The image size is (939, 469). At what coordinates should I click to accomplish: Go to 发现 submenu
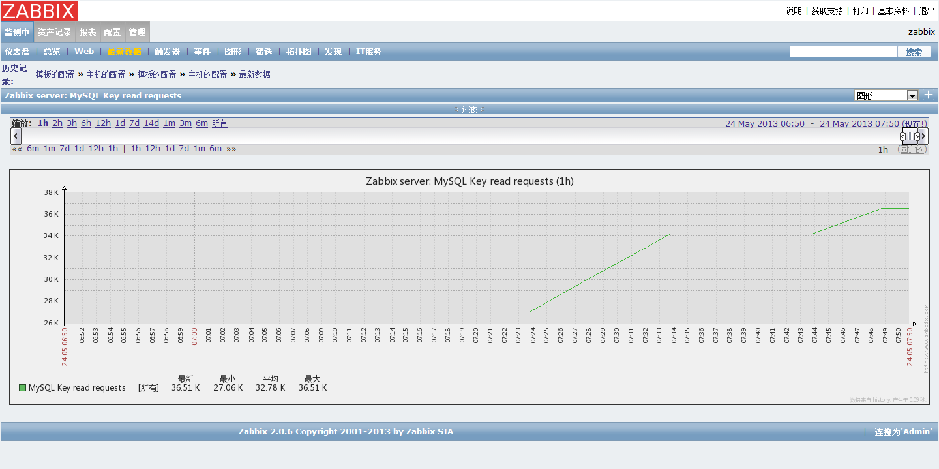(333, 52)
